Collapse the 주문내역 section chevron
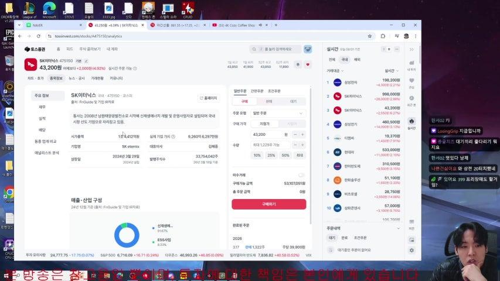This screenshot has height=281, width=500. tap(398, 228)
